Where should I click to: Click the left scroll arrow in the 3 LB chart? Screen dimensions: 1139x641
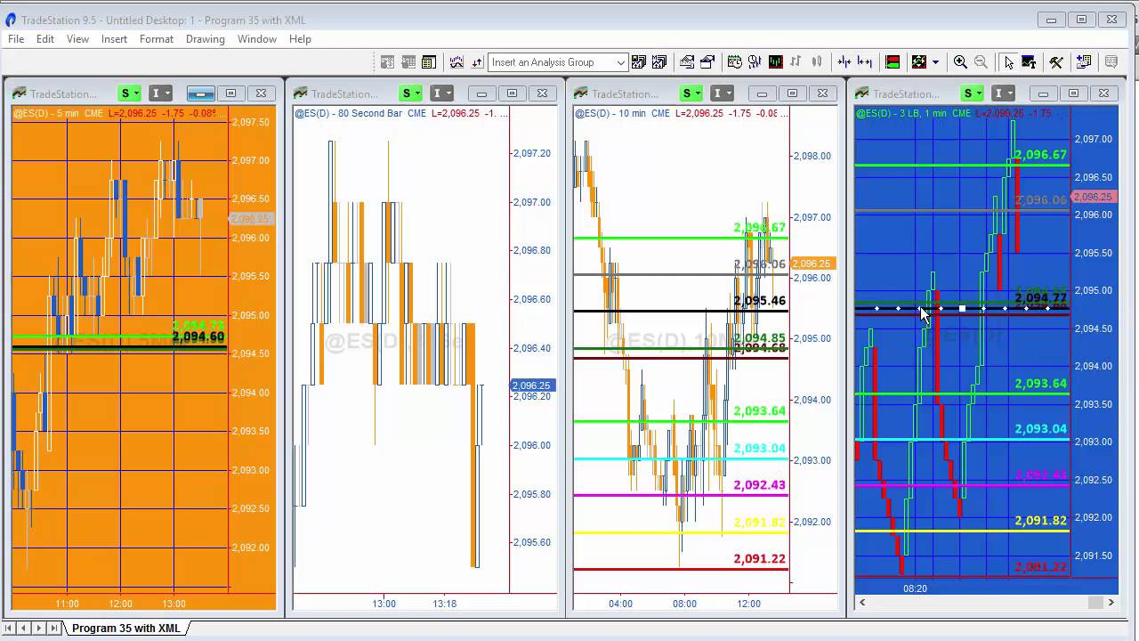pos(861,603)
